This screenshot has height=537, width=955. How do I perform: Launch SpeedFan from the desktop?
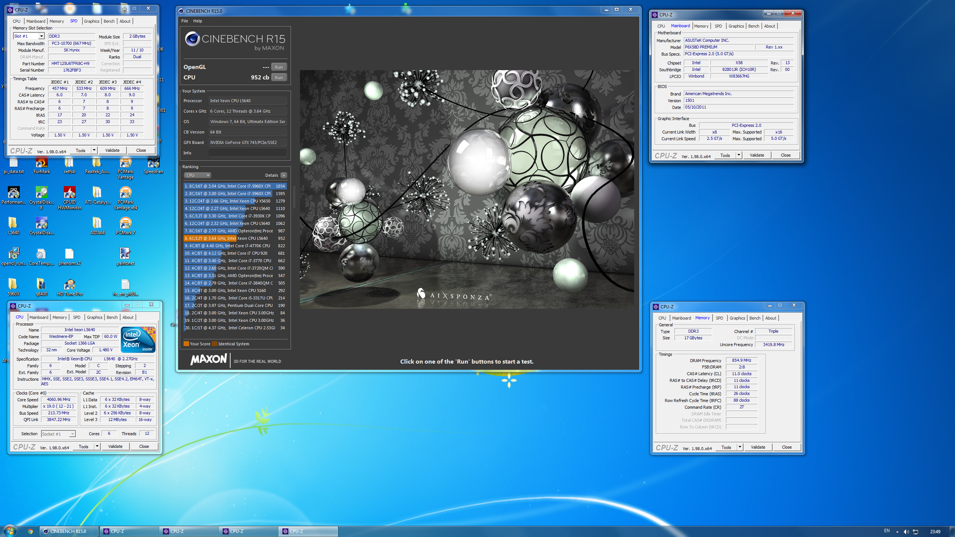tap(153, 166)
